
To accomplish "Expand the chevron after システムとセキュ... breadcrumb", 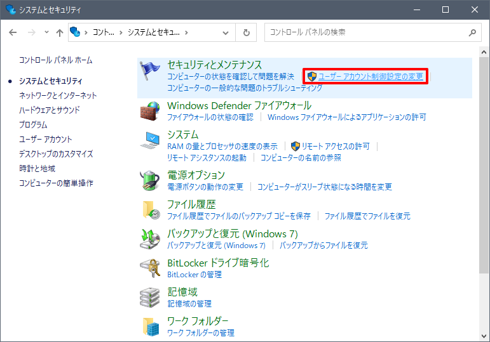I will point(187,32).
